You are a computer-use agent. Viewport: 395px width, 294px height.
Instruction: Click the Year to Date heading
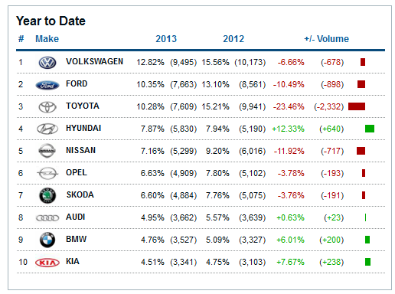pyautogui.click(x=51, y=21)
